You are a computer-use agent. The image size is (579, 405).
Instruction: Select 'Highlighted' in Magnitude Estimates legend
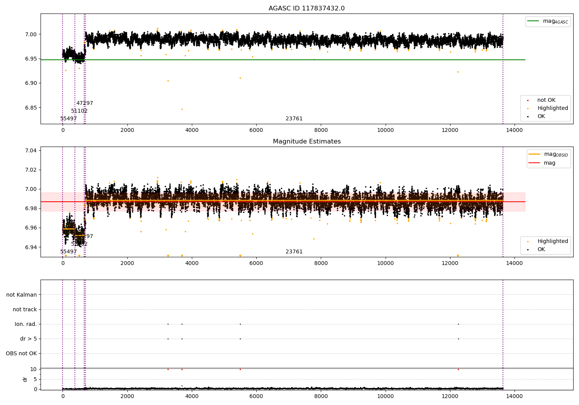[552, 241]
